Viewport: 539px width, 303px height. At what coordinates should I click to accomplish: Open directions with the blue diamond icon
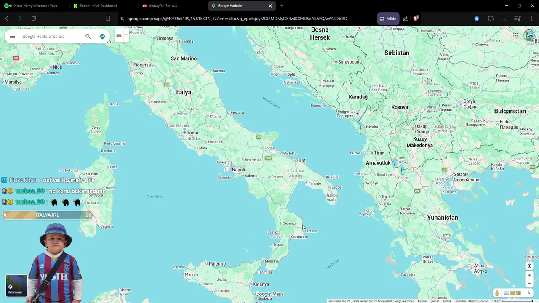[x=102, y=37]
